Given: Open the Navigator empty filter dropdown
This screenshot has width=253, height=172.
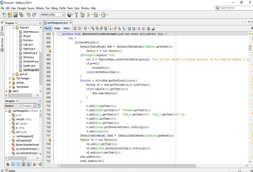Looking at the screenshot, I should click(30, 106).
